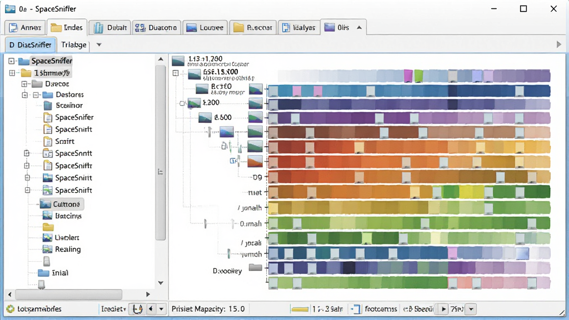Select the D DiacSnifier sub-tab
This screenshot has width=569, height=320.
click(31, 45)
